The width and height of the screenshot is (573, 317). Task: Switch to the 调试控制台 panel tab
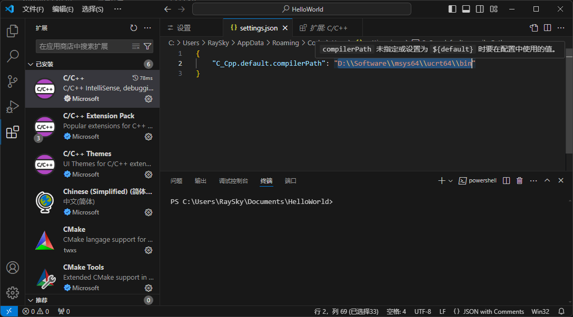pos(233,181)
